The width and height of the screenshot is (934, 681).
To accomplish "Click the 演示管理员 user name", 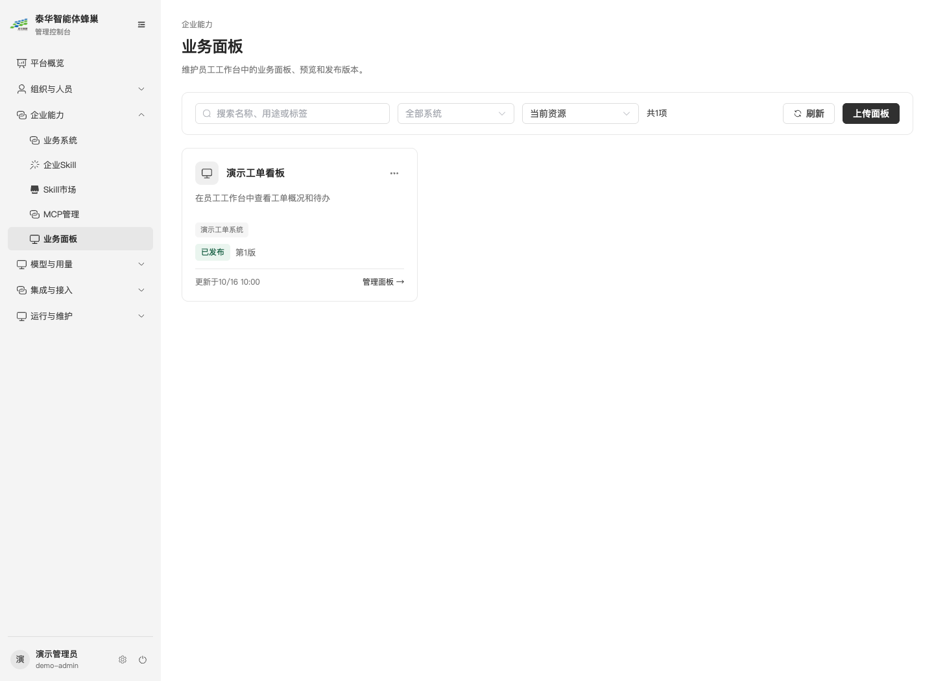I will [56, 654].
